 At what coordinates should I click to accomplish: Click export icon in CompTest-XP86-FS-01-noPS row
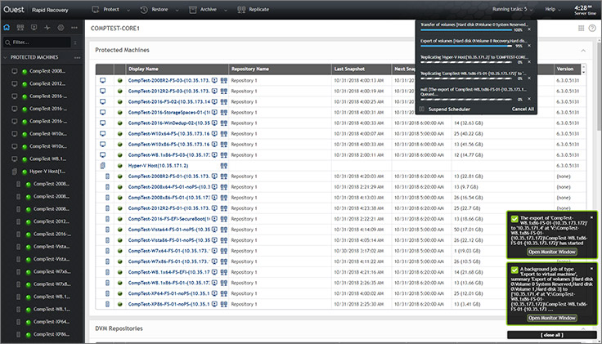click(x=214, y=304)
